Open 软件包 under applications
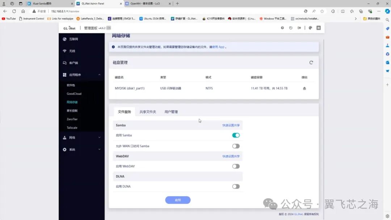 click(x=71, y=85)
